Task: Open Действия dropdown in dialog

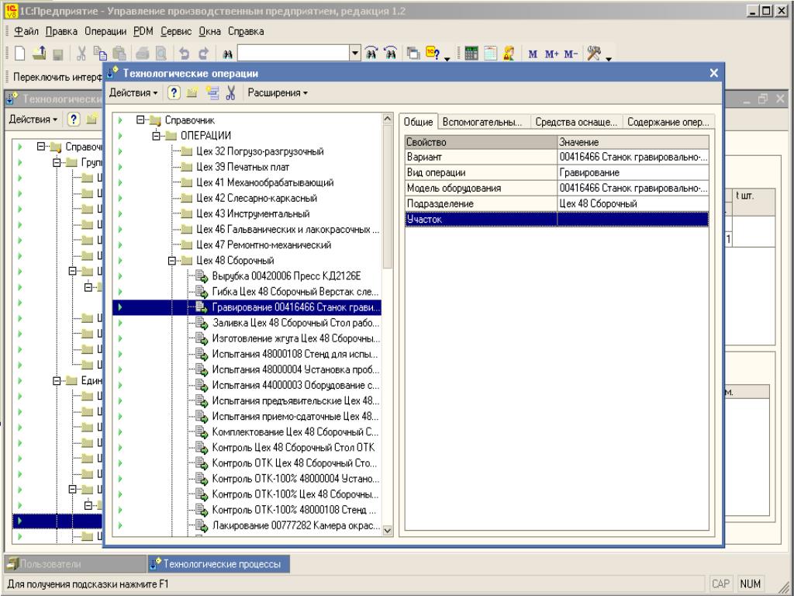Action: 133,93
